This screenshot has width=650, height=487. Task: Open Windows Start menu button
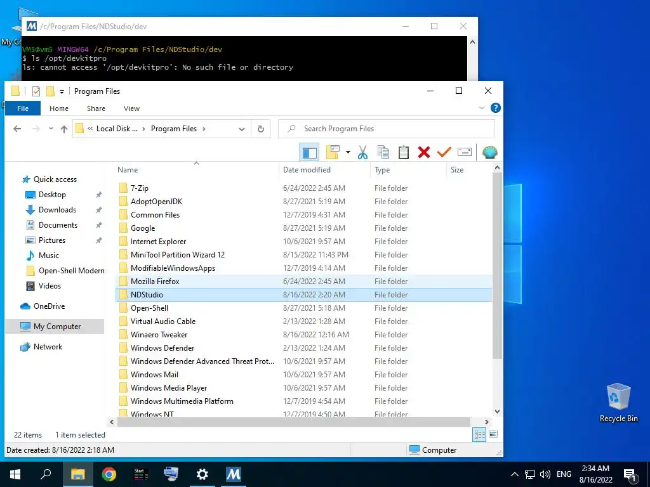[x=15, y=474]
